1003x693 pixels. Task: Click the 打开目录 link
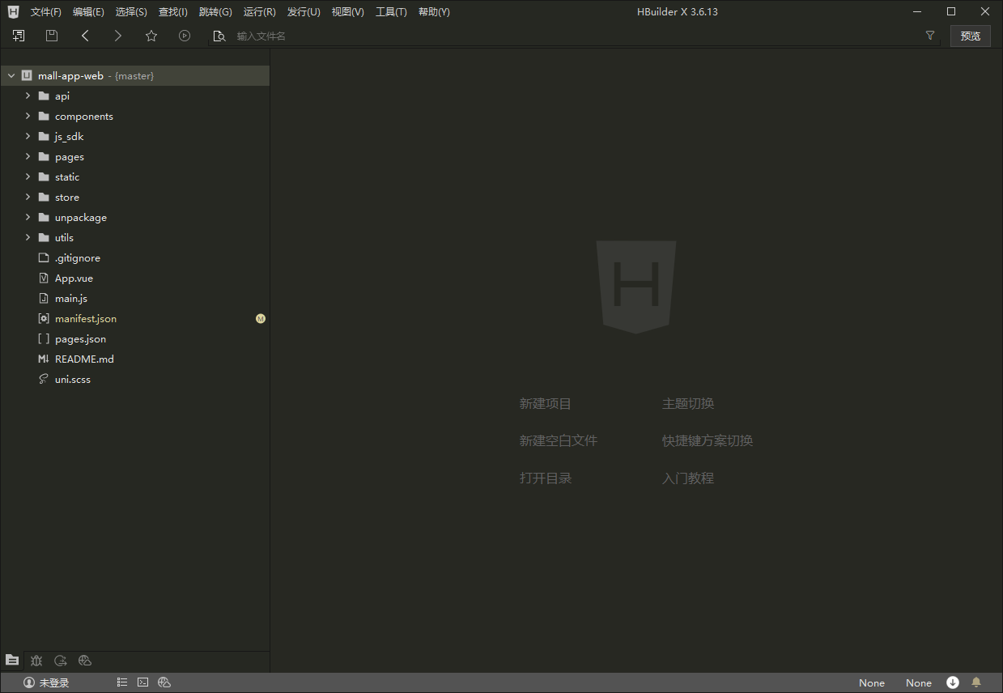(x=546, y=478)
